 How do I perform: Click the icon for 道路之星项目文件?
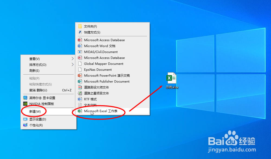point(80,93)
